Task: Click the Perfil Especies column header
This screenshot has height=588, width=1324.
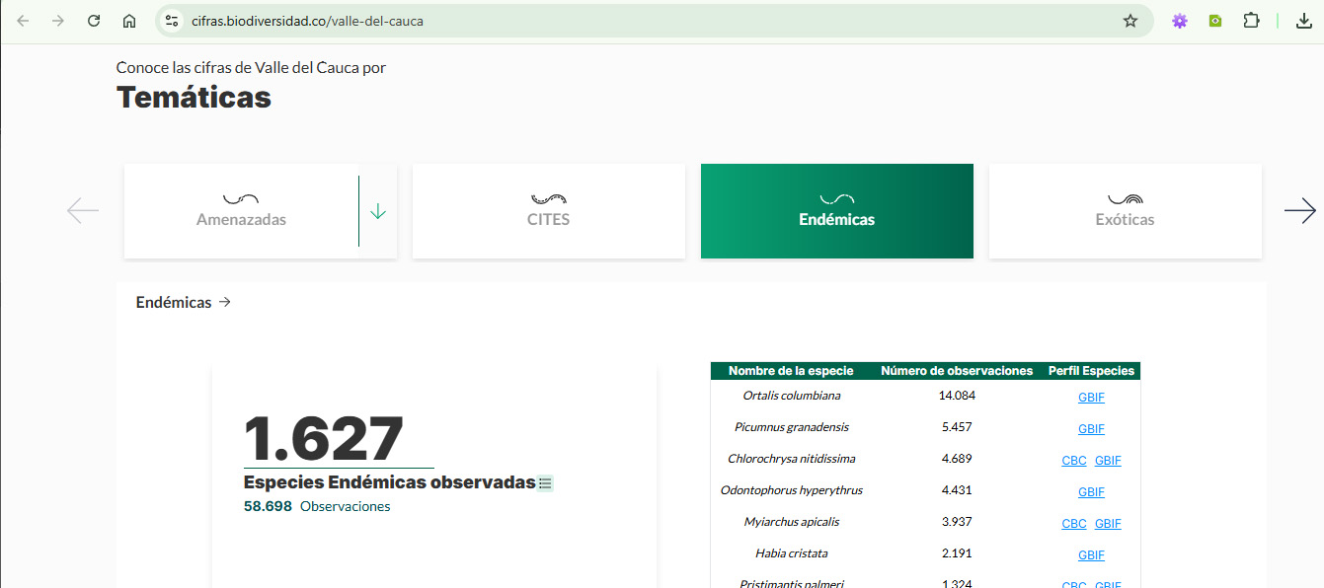Action: (x=1092, y=371)
